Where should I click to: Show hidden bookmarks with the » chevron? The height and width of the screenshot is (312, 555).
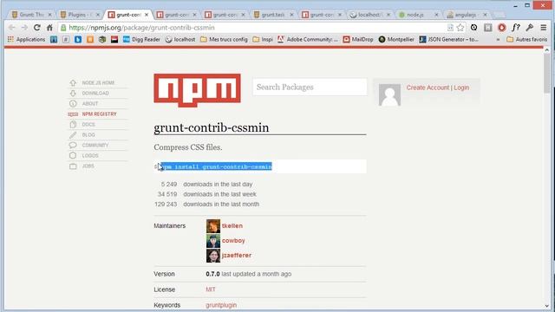(x=498, y=40)
